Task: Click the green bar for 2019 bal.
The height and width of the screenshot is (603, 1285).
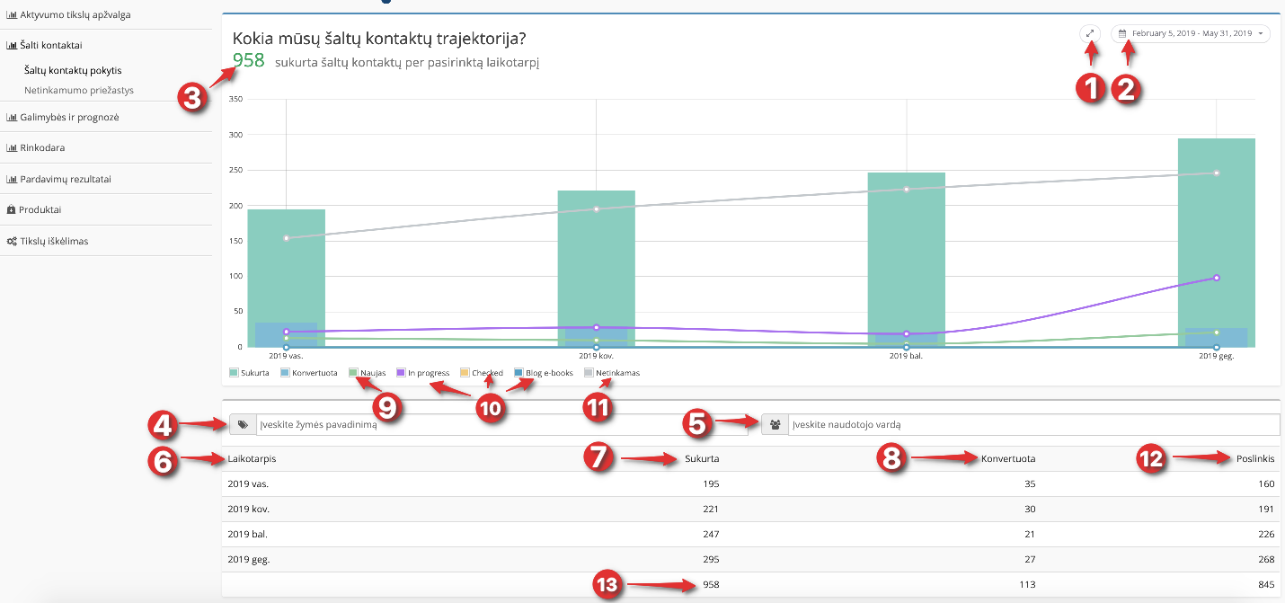Action: 906,260
